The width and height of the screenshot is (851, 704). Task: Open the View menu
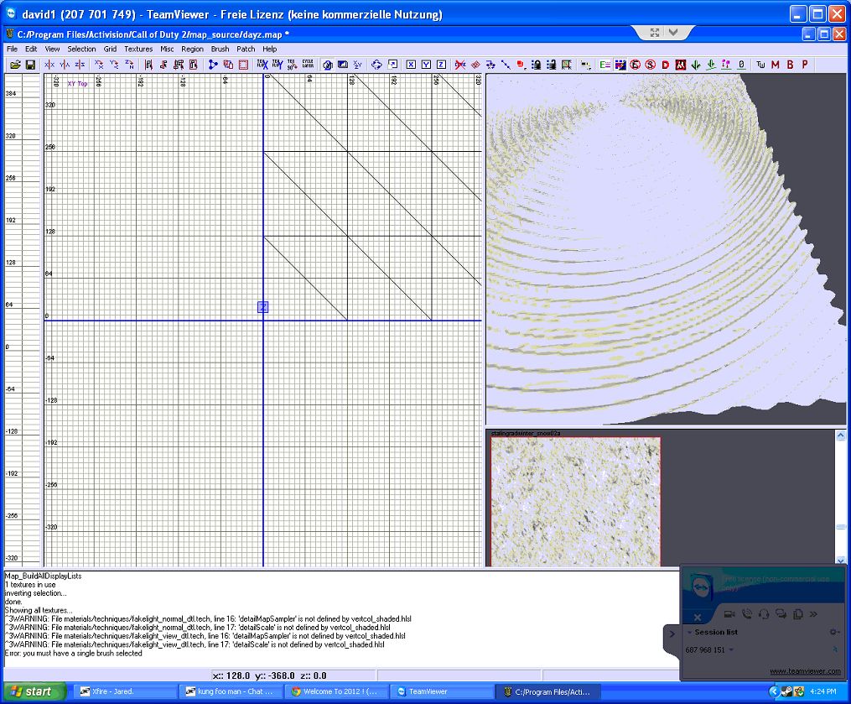point(52,49)
